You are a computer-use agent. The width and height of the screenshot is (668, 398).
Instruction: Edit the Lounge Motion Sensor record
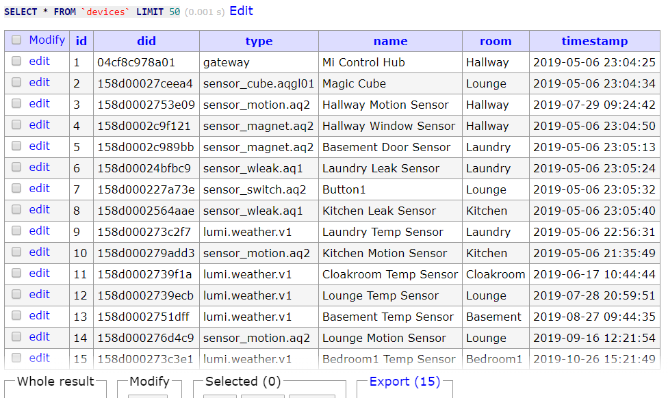coord(39,337)
